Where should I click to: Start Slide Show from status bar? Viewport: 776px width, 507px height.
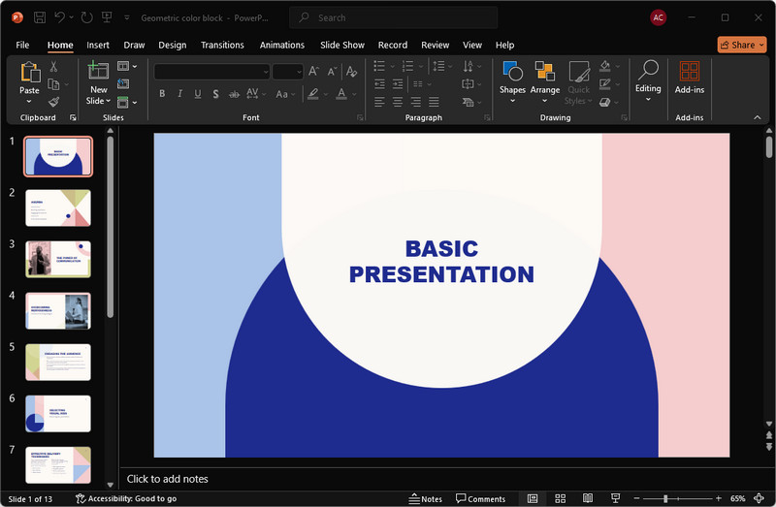coord(615,498)
